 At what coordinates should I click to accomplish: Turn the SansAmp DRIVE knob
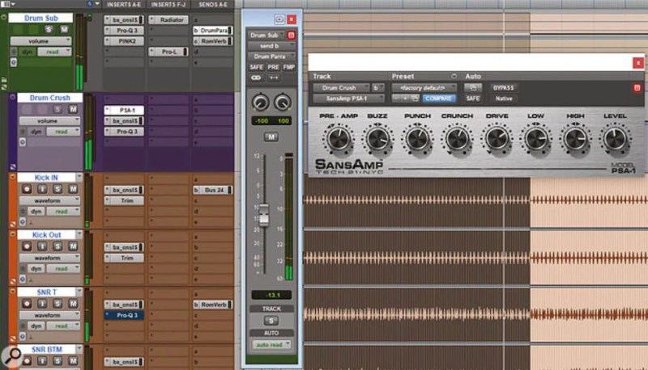(x=497, y=138)
